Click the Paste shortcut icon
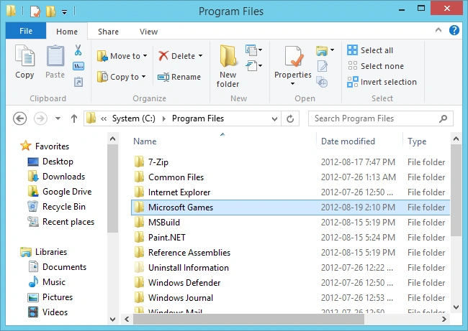The height and width of the screenshot is (331, 468). (x=78, y=82)
